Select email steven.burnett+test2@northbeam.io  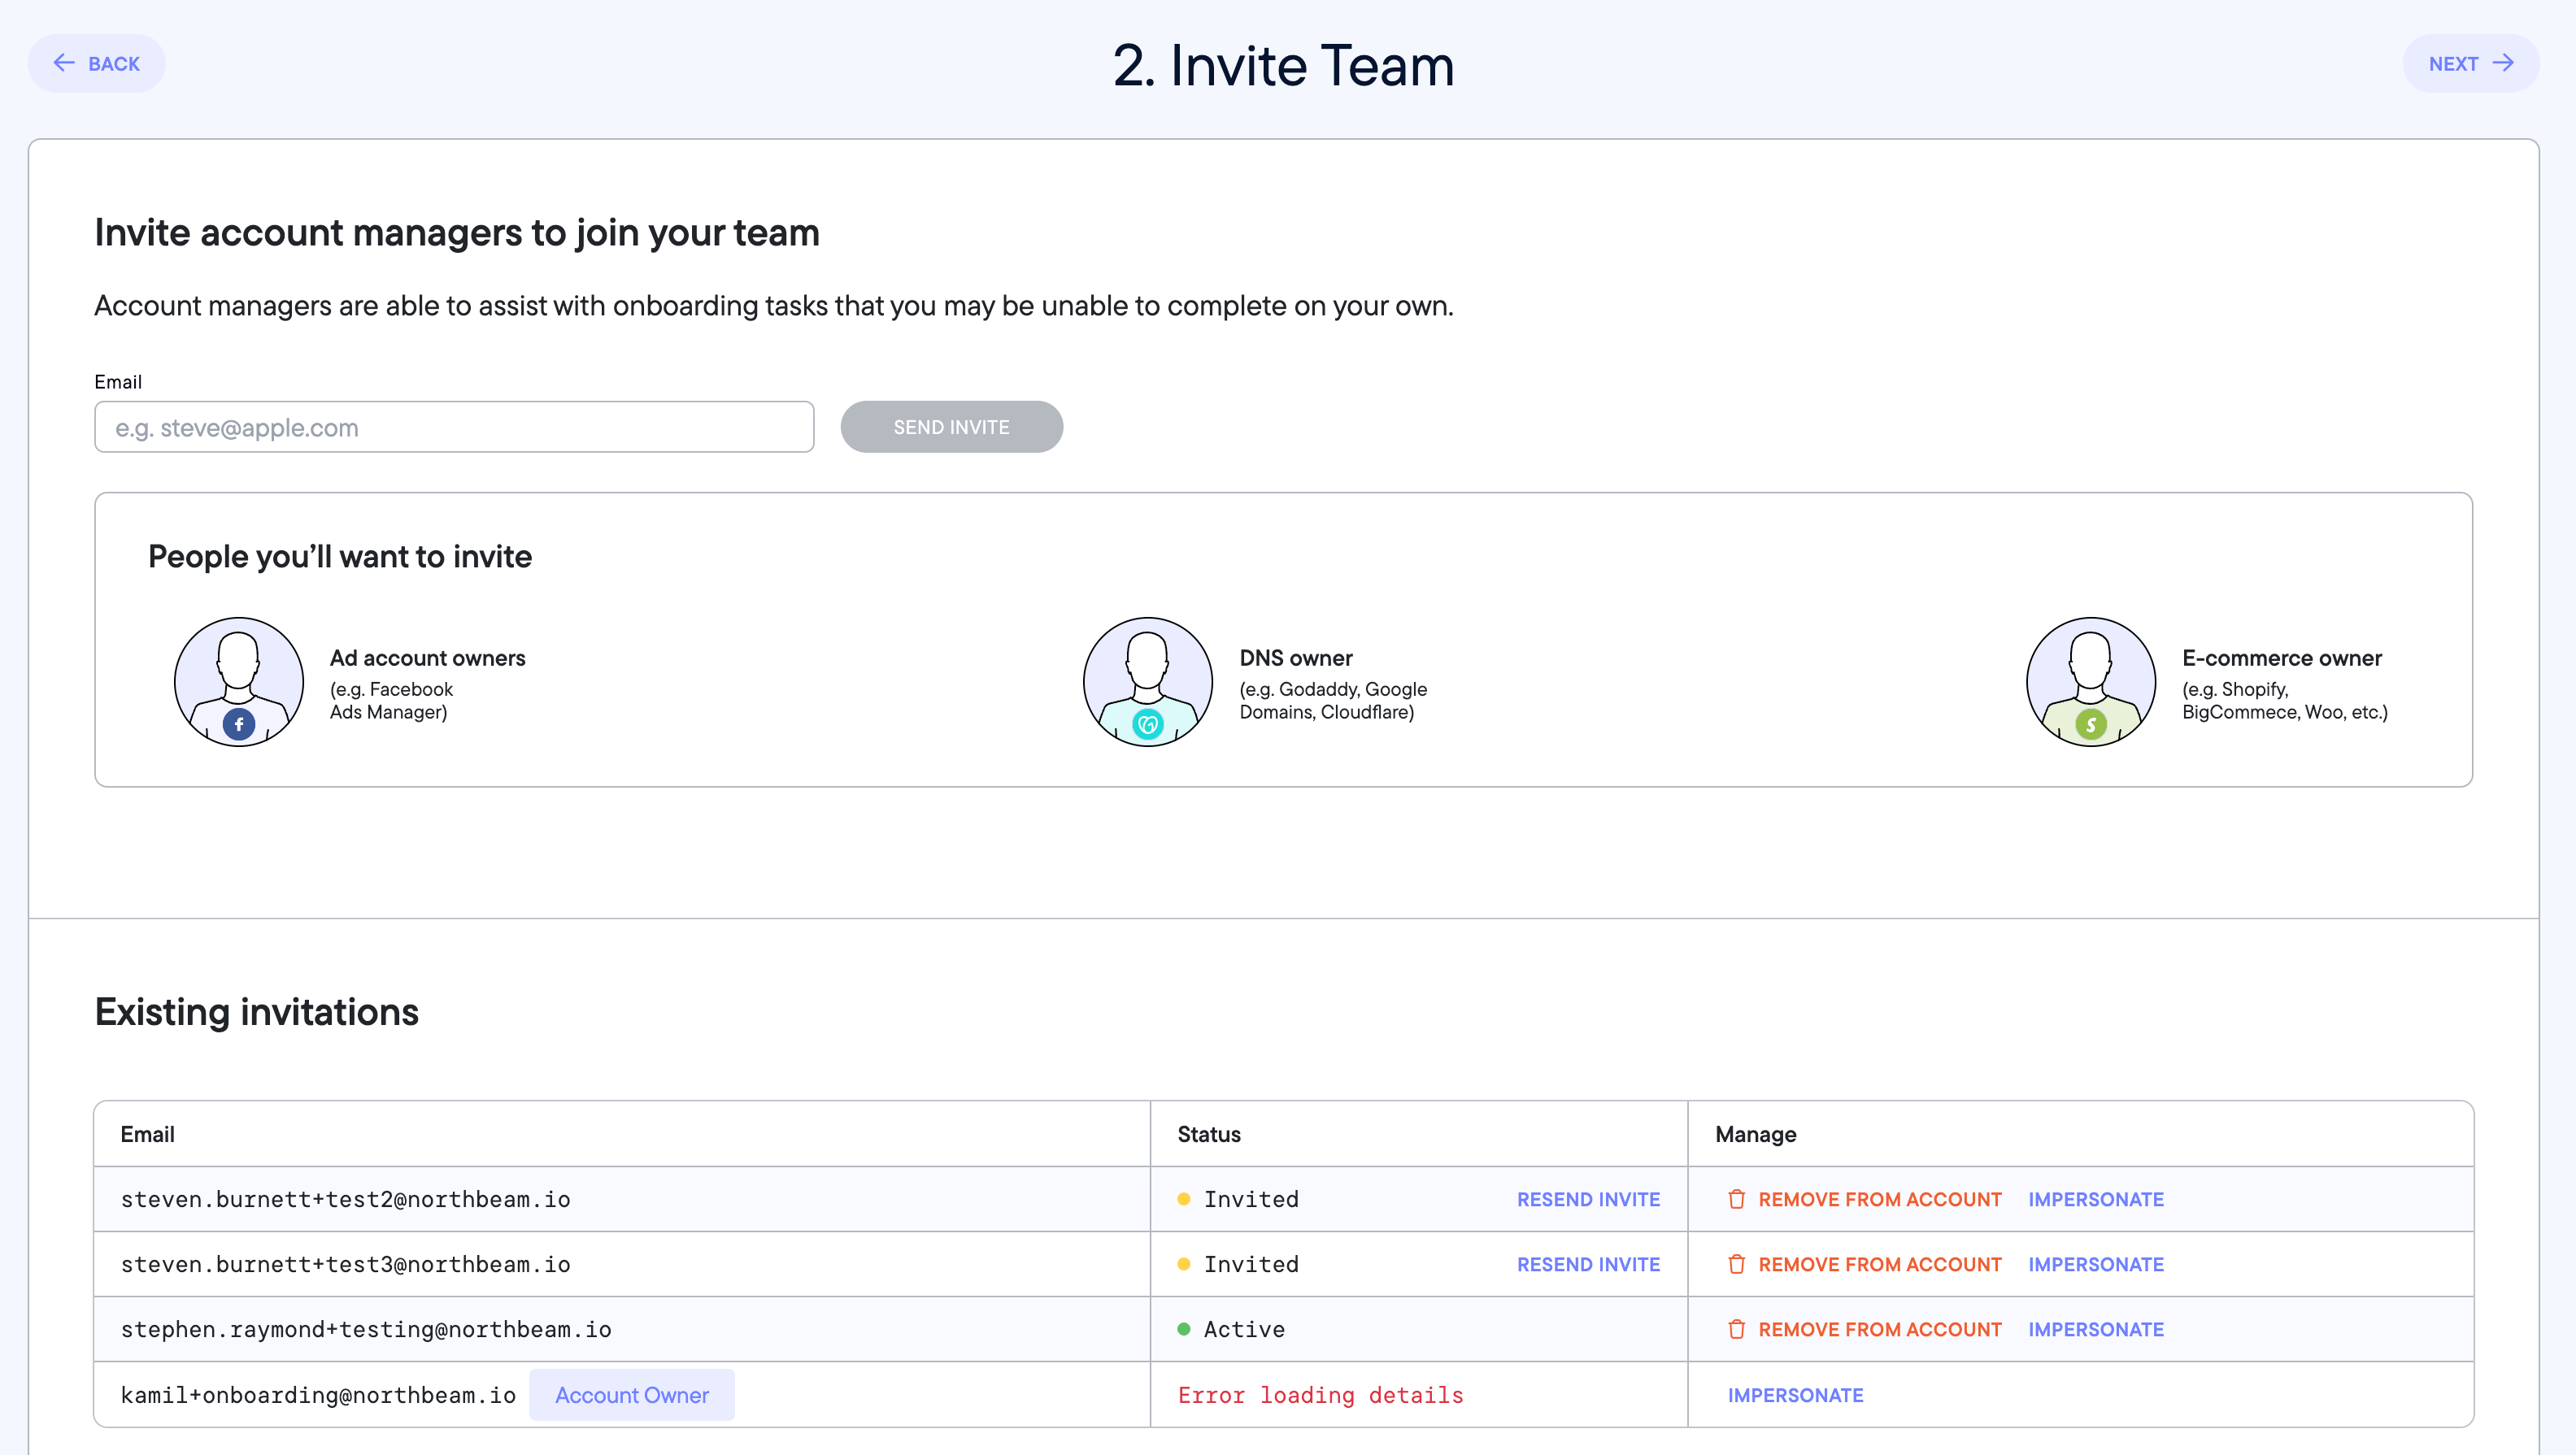point(345,1199)
